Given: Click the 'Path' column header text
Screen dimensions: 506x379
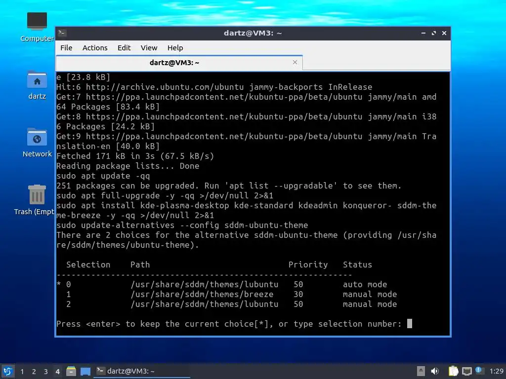Looking at the screenshot, I should [x=140, y=265].
